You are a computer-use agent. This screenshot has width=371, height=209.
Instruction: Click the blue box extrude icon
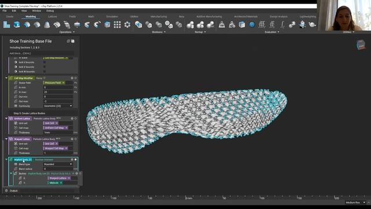[x=17, y=24]
